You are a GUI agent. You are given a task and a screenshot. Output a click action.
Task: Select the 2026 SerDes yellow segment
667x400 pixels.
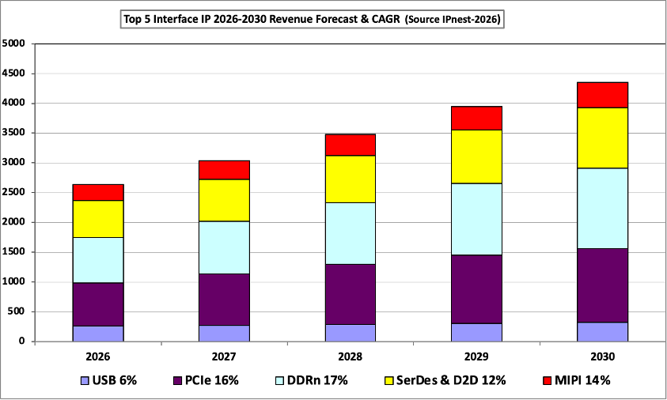point(98,219)
